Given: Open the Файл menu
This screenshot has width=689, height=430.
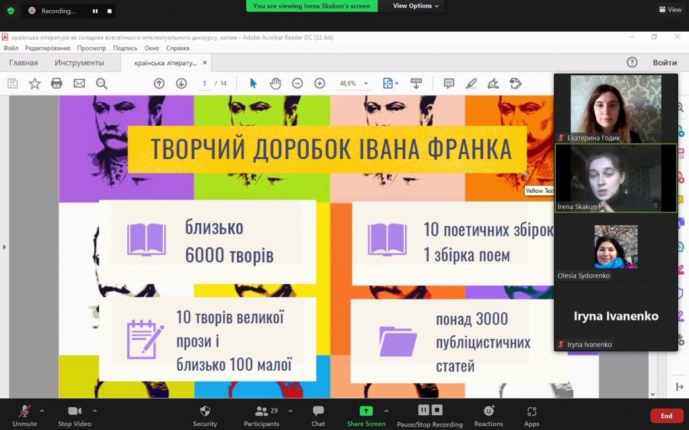Looking at the screenshot, I should coord(11,48).
